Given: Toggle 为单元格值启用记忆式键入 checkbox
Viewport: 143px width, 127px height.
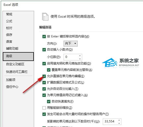Looking at the screenshot, I should tap(44, 95).
